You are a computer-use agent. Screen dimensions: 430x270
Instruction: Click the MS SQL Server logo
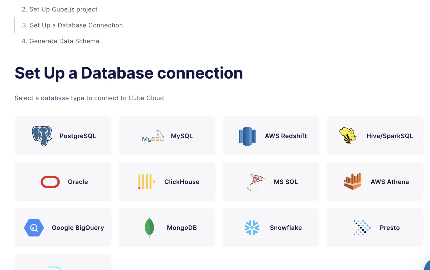(x=256, y=182)
